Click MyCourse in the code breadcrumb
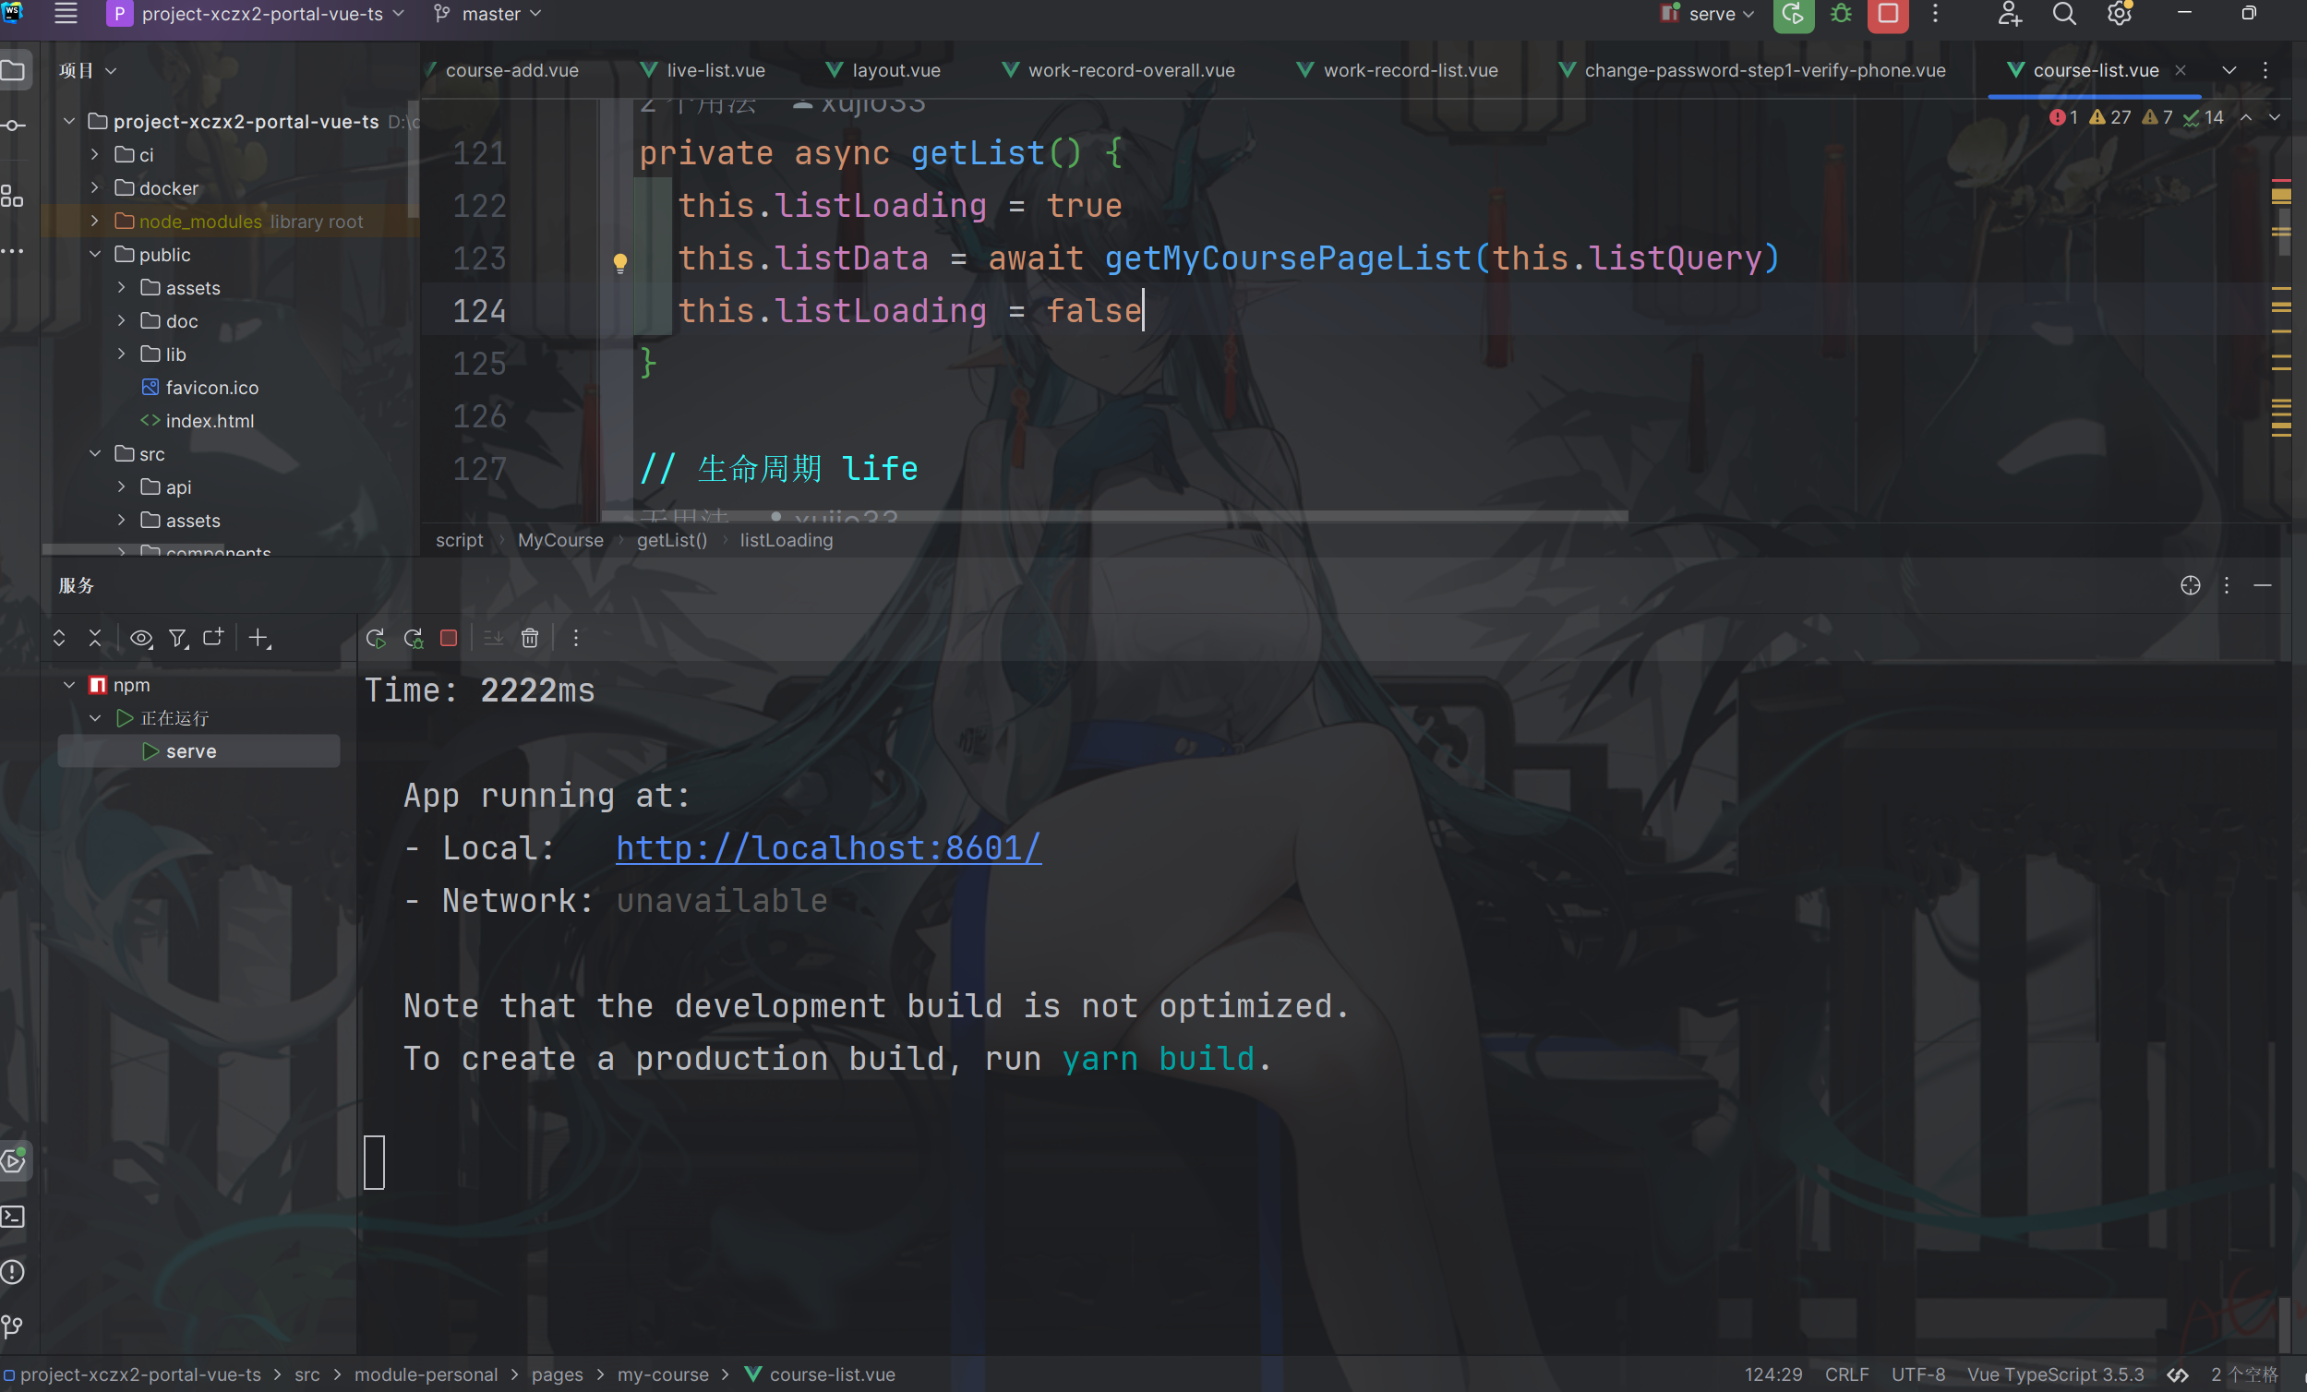This screenshot has width=2307, height=1392. click(x=561, y=541)
